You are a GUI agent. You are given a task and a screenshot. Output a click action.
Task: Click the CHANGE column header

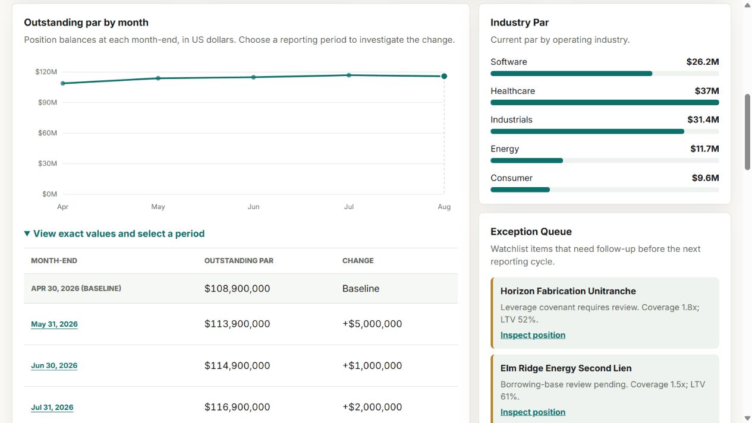click(x=358, y=261)
